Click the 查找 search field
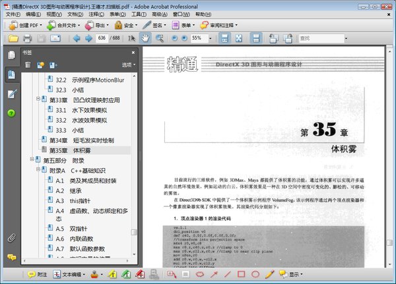Viewport: 396px width, 284px height. [x=321, y=38]
